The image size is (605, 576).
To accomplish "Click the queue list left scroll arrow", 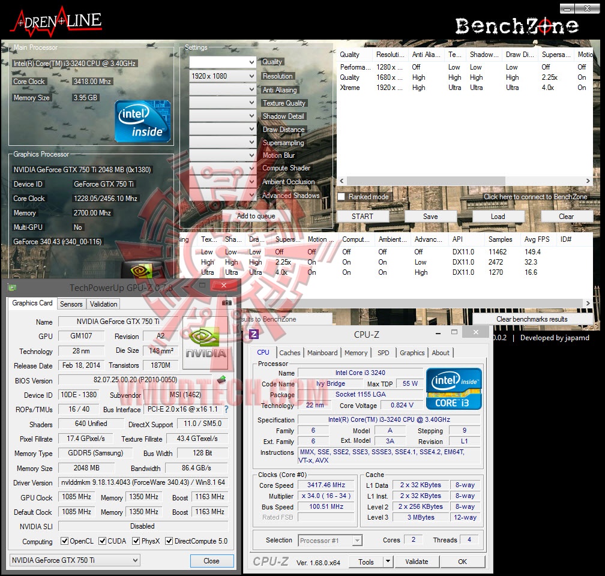I will click(342, 181).
